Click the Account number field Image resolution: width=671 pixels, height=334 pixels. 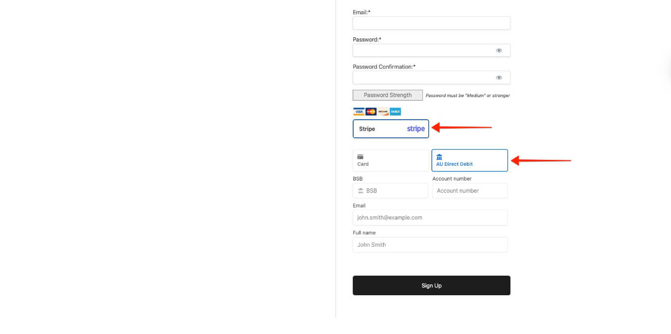click(x=470, y=190)
